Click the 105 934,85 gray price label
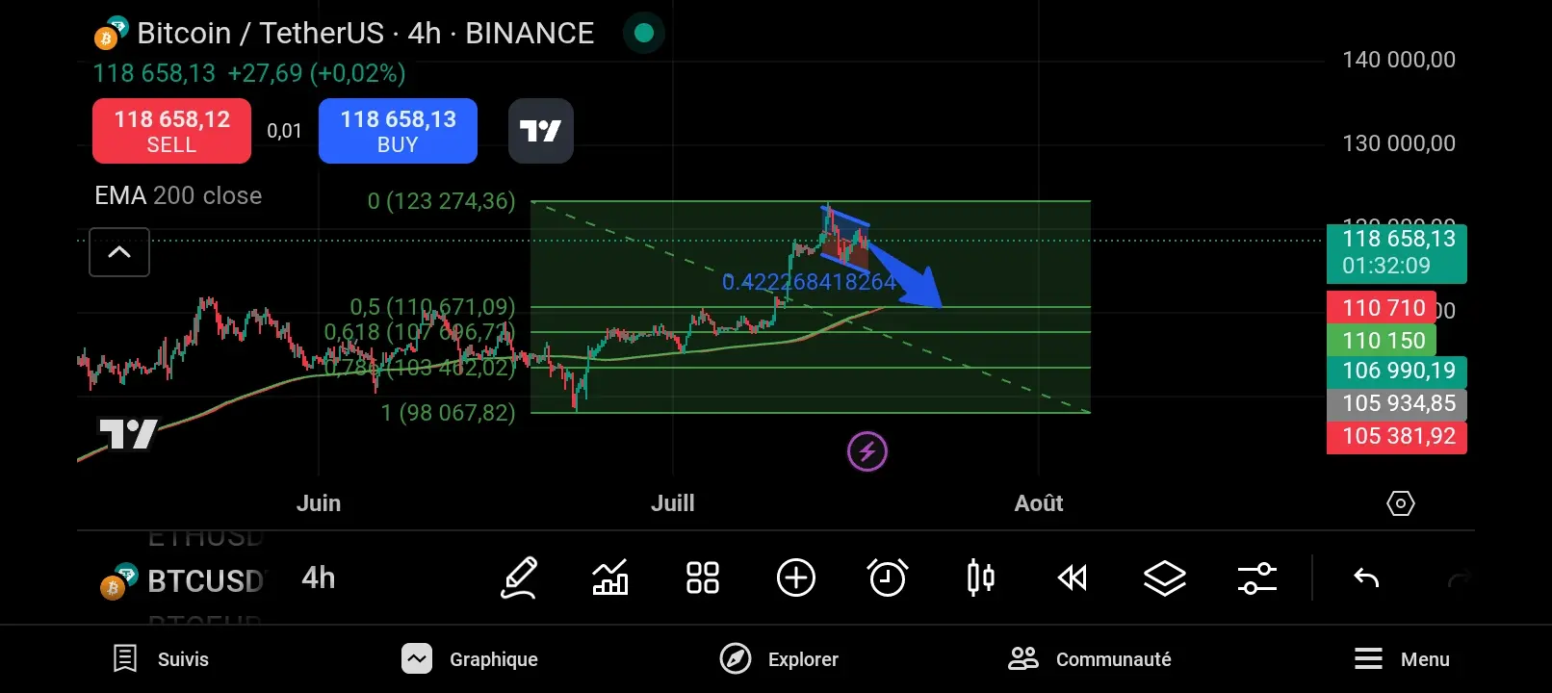The image size is (1552, 693). click(x=1397, y=404)
